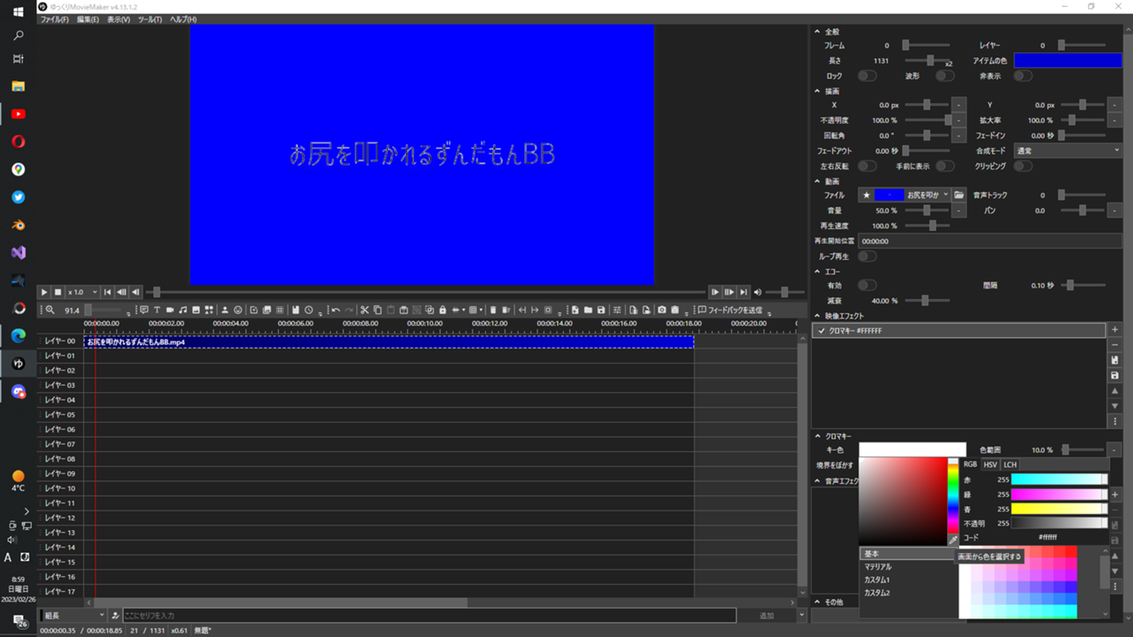Uncheck the クロマキー #FFFFFF effect checkbox
Image resolution: width=1133 pixels, height=637 pixels.
pos(821,331)
